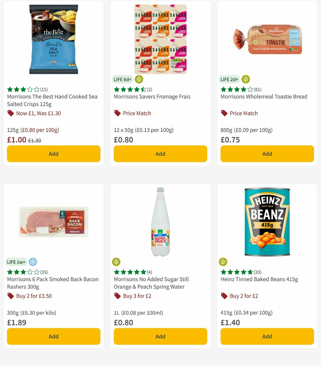Open the (20) reviews for Heinz beans
This screenshot has height=366, width=321.
(x=257, y=272)
